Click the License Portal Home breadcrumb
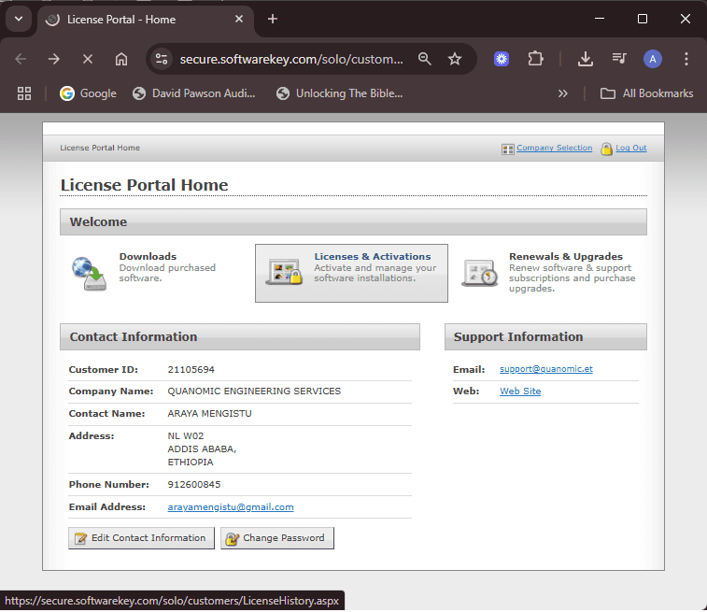The height and width of the screenshot is (612, 707). (100, 148)
